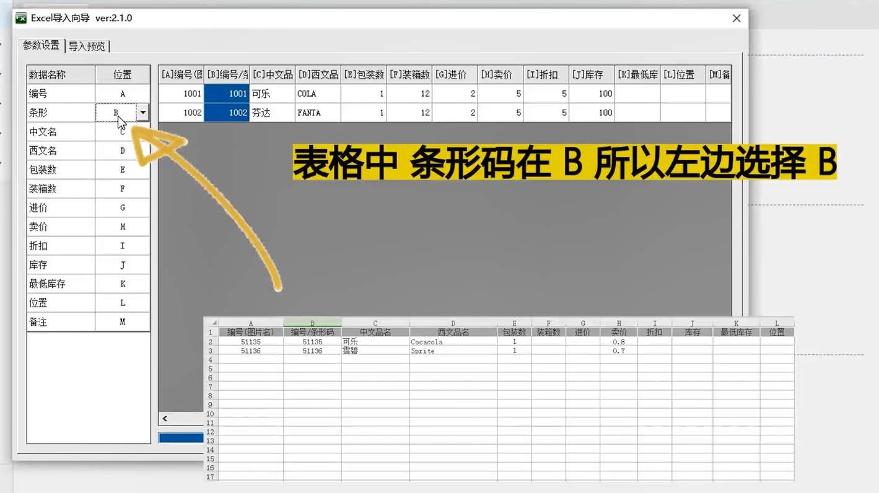Click position cell E for 包装数
The width and height of the screenshot is (879, 493).
coord(123,170)
